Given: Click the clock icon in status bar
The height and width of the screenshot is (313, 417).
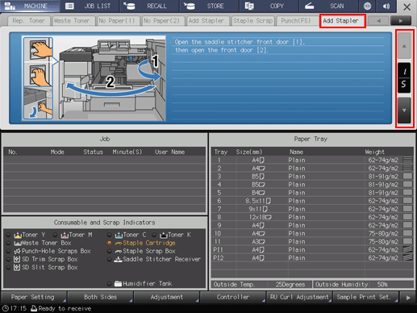Looking at the screenshot, I should pos(5,308).
